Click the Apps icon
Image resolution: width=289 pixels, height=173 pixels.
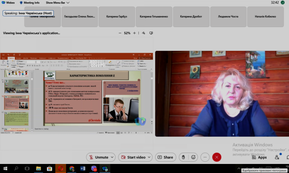click(259, 157)
